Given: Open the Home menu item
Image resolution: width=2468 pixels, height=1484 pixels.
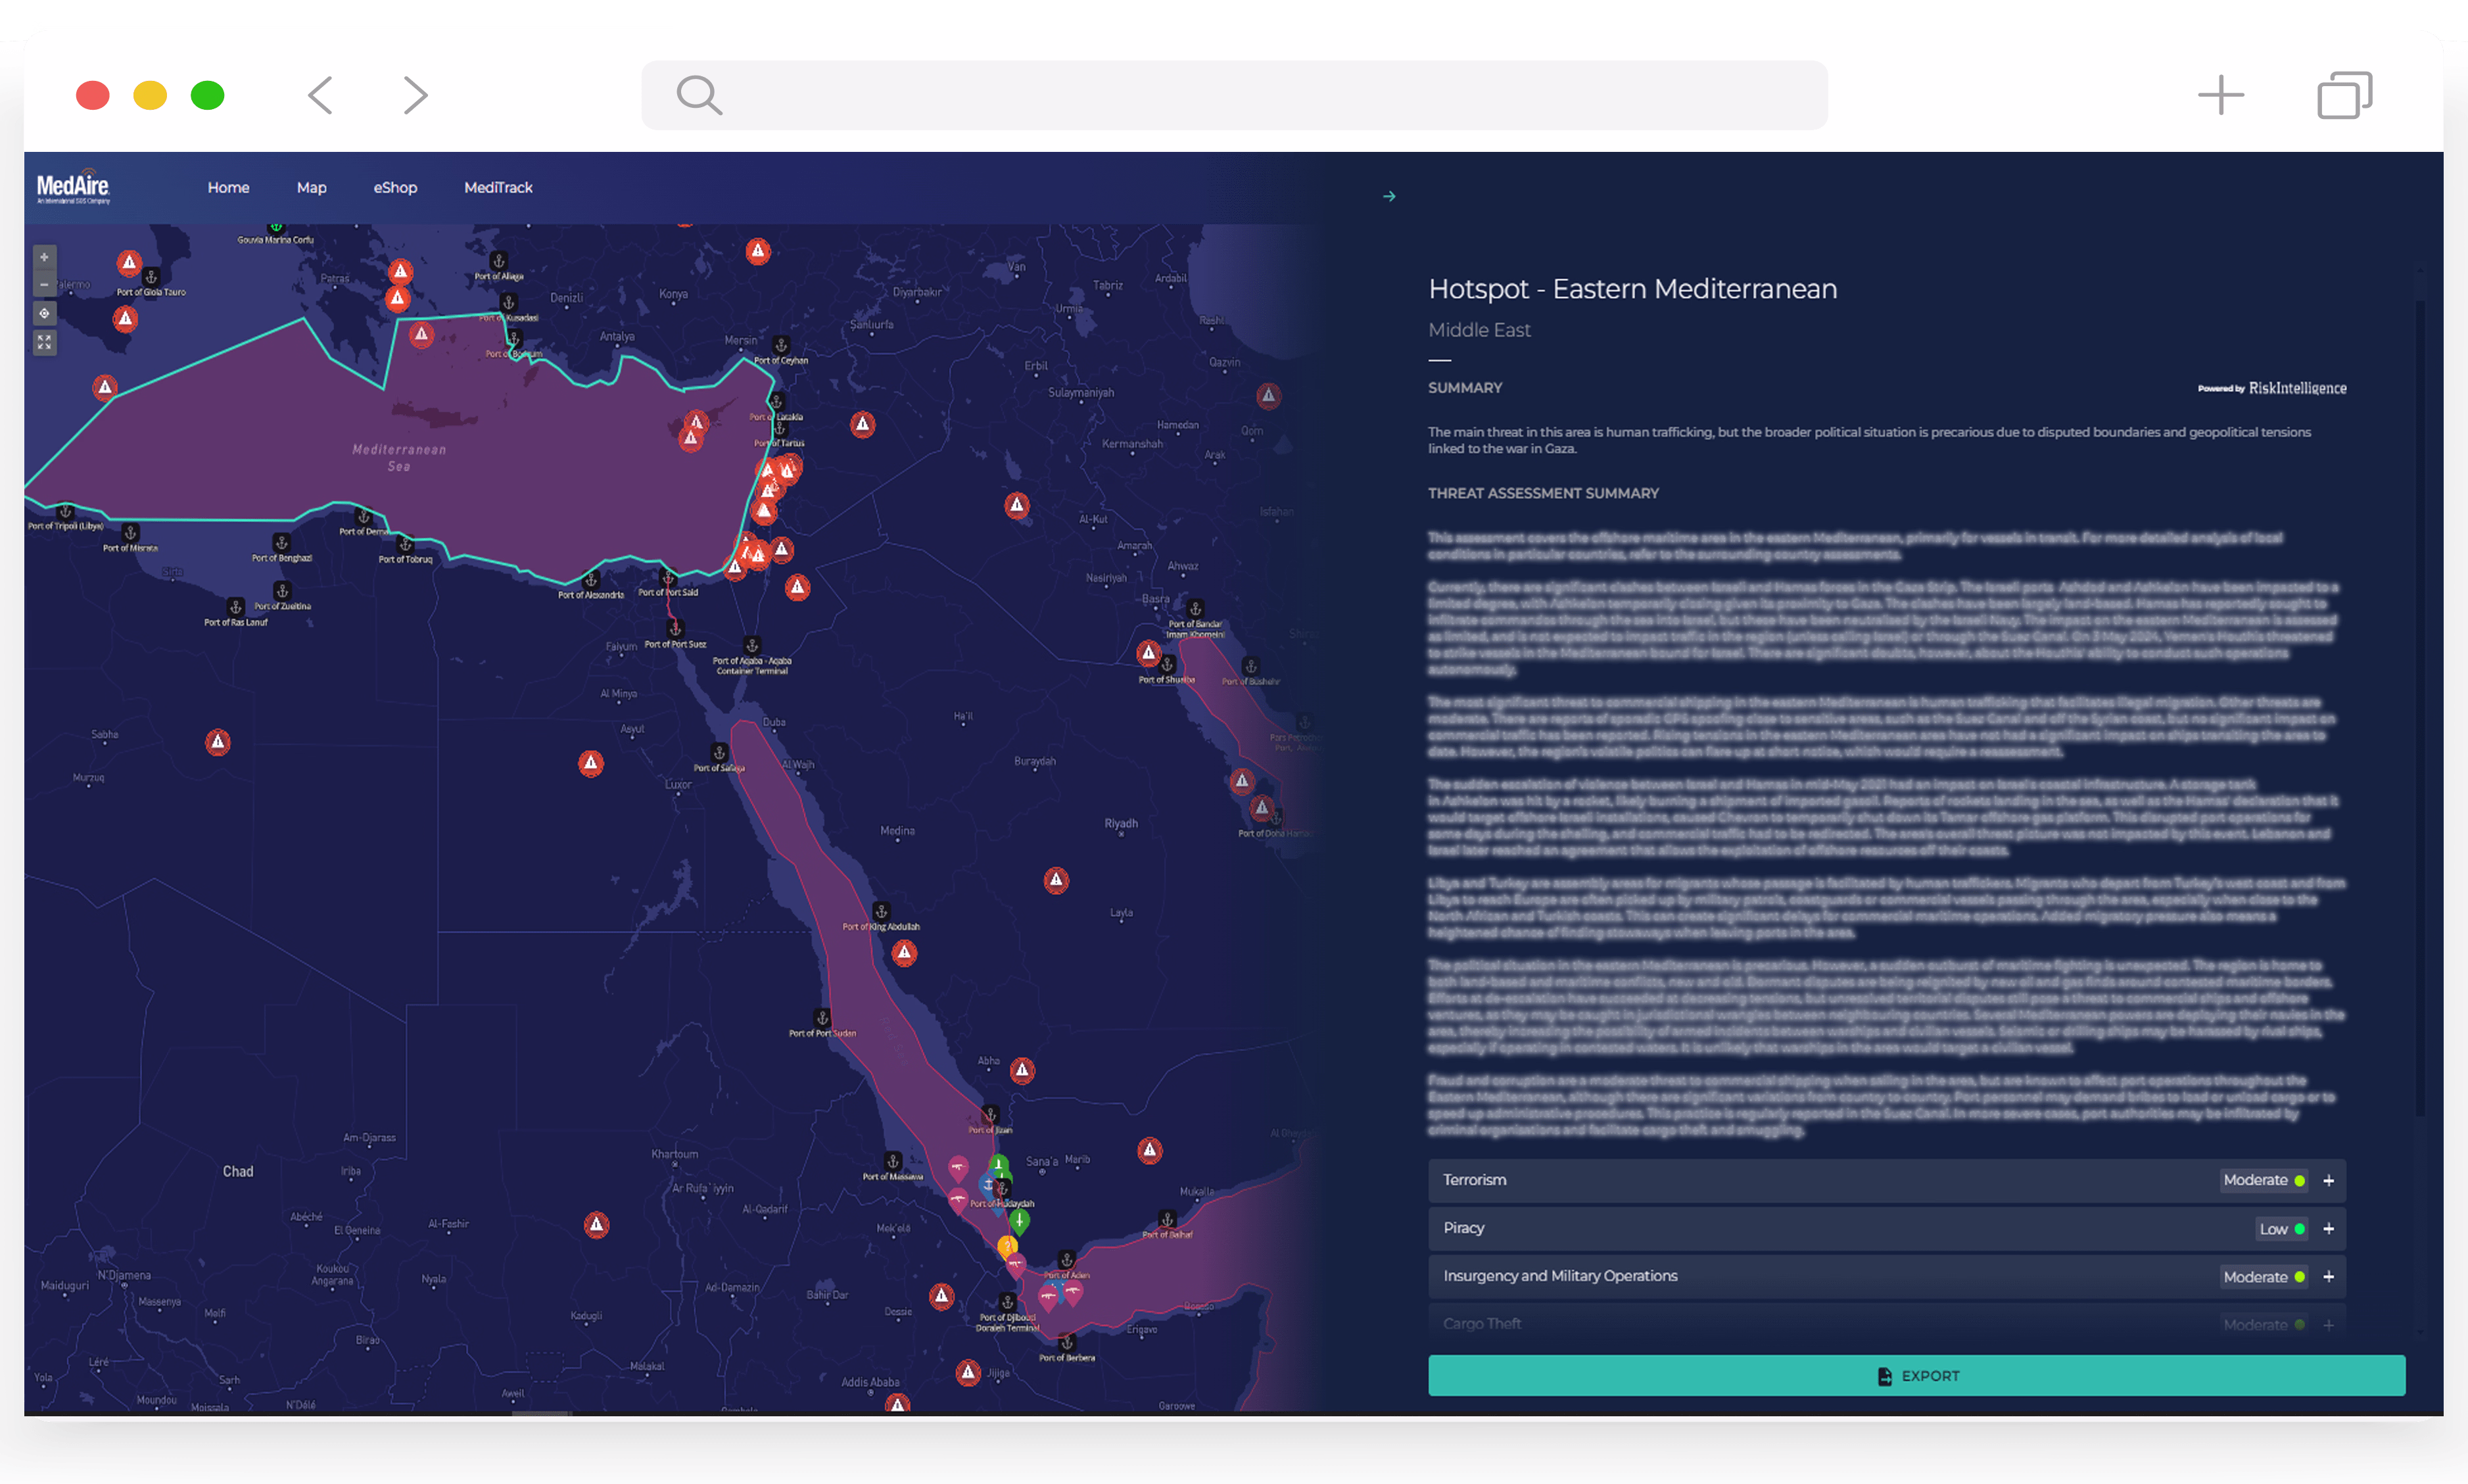Looking at the screenshot, I should [x=228, y=188].
